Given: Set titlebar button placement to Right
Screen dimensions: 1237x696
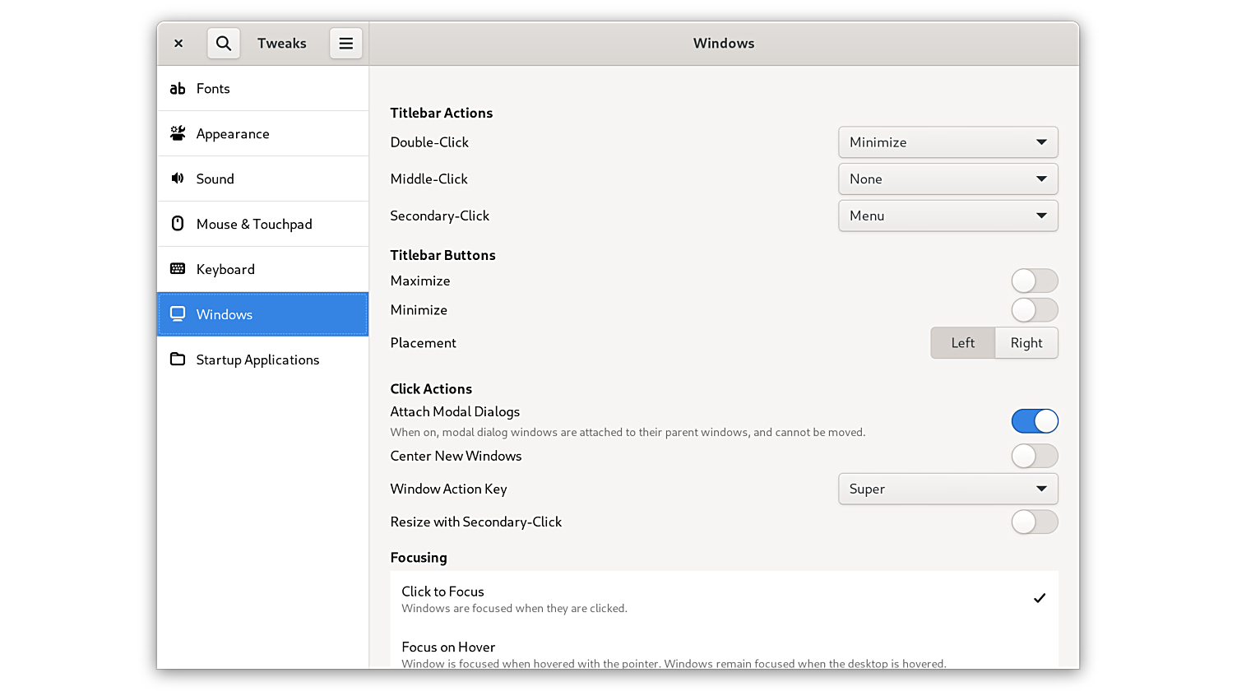Looking at the screenshot, I should 1026,343.
